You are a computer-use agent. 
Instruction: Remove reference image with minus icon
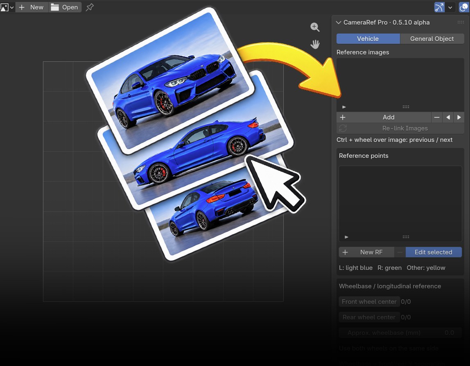click(437, 117)
